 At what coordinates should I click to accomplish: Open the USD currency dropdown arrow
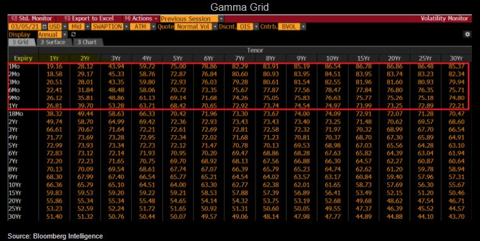point(65,26)
